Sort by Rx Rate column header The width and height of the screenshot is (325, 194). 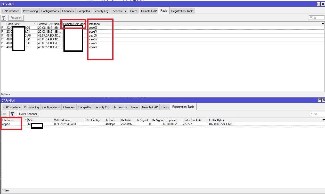(128, 120)
